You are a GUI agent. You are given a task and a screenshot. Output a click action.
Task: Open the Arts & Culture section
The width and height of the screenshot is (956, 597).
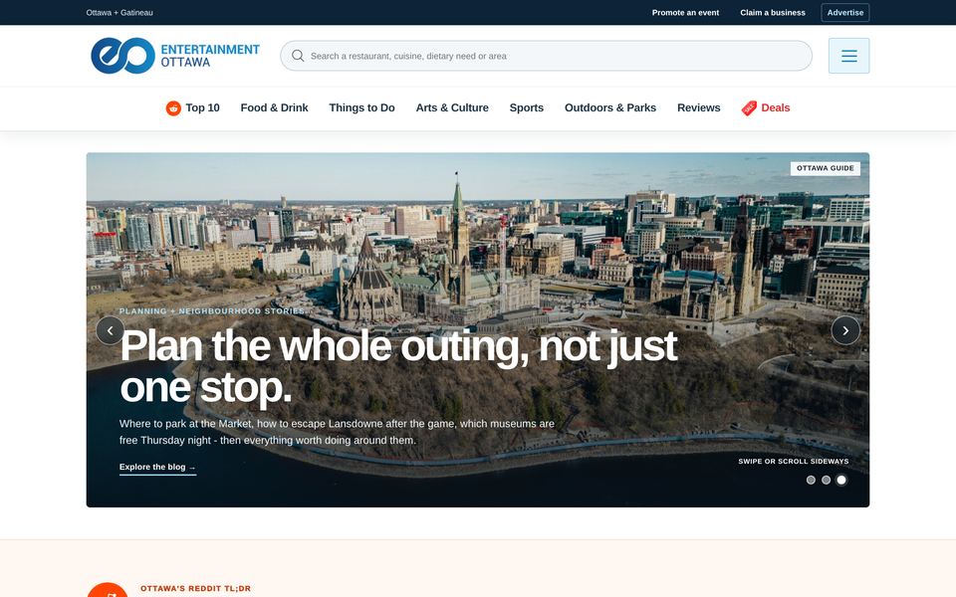pos(452,107)
